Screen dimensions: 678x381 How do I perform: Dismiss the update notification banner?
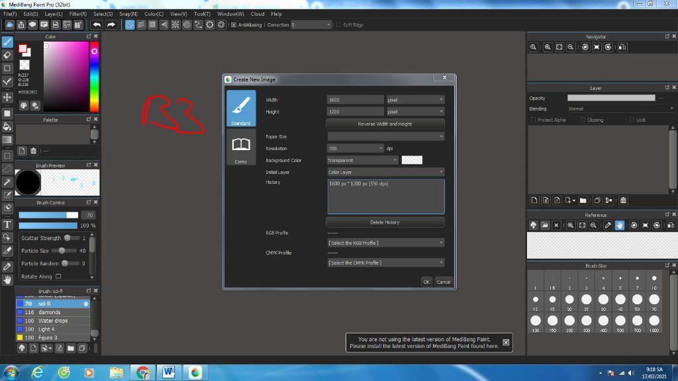tap(506, 343)
